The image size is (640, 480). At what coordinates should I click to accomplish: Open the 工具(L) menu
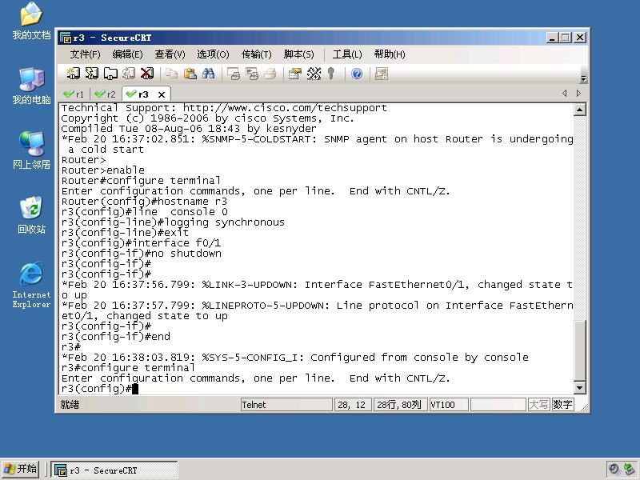click(347, 54)
